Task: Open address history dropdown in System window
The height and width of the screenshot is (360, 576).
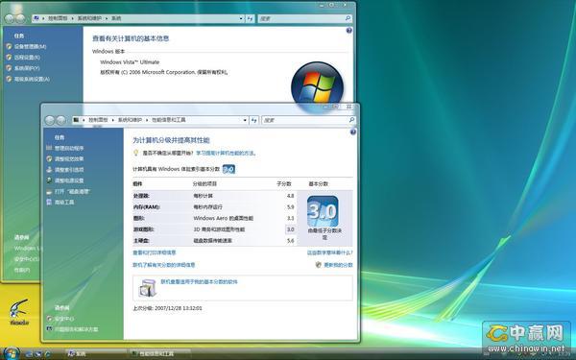Action: (241, 18)
